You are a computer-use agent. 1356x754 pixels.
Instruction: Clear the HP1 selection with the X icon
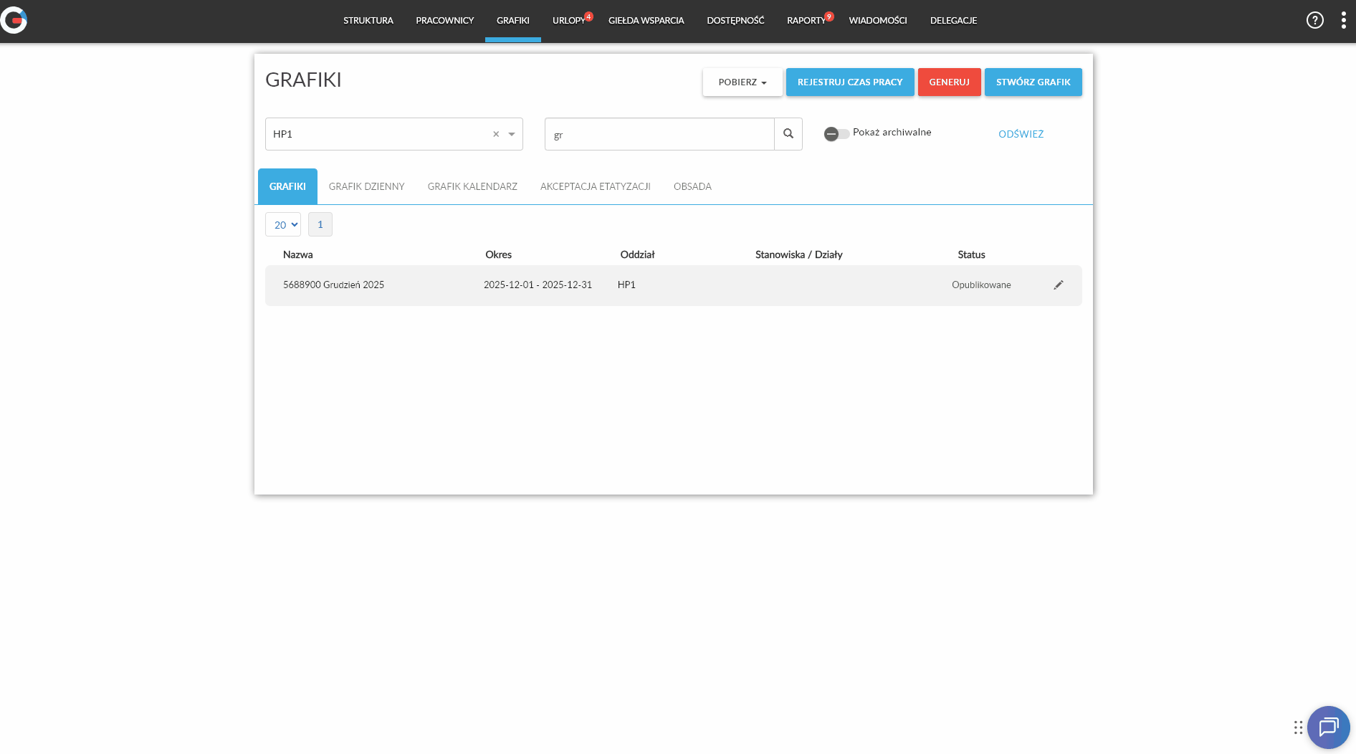(495, 134)
